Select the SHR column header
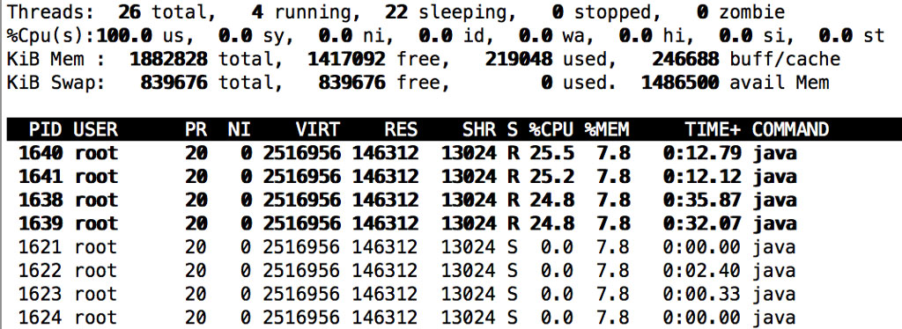The height and width of the screenshot is (329, 902). 479,129
